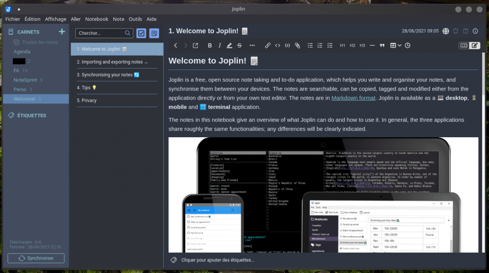Set an alarm on the note

point(456,31)
